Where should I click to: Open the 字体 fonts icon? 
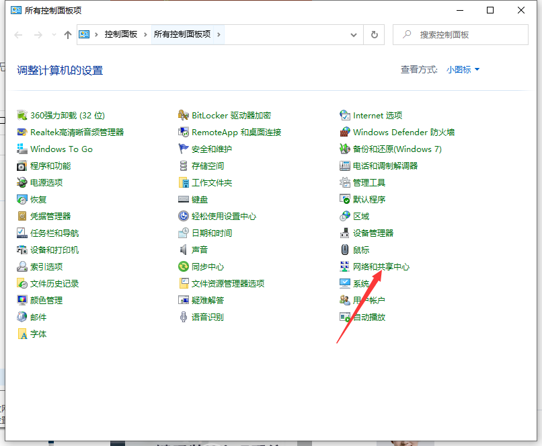coord(22,334)
